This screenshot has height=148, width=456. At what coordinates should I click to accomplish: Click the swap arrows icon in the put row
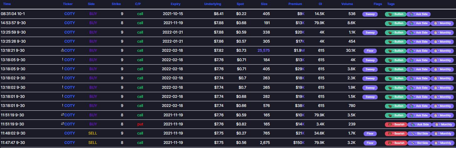pyautogui.click(x=62, y=124)
